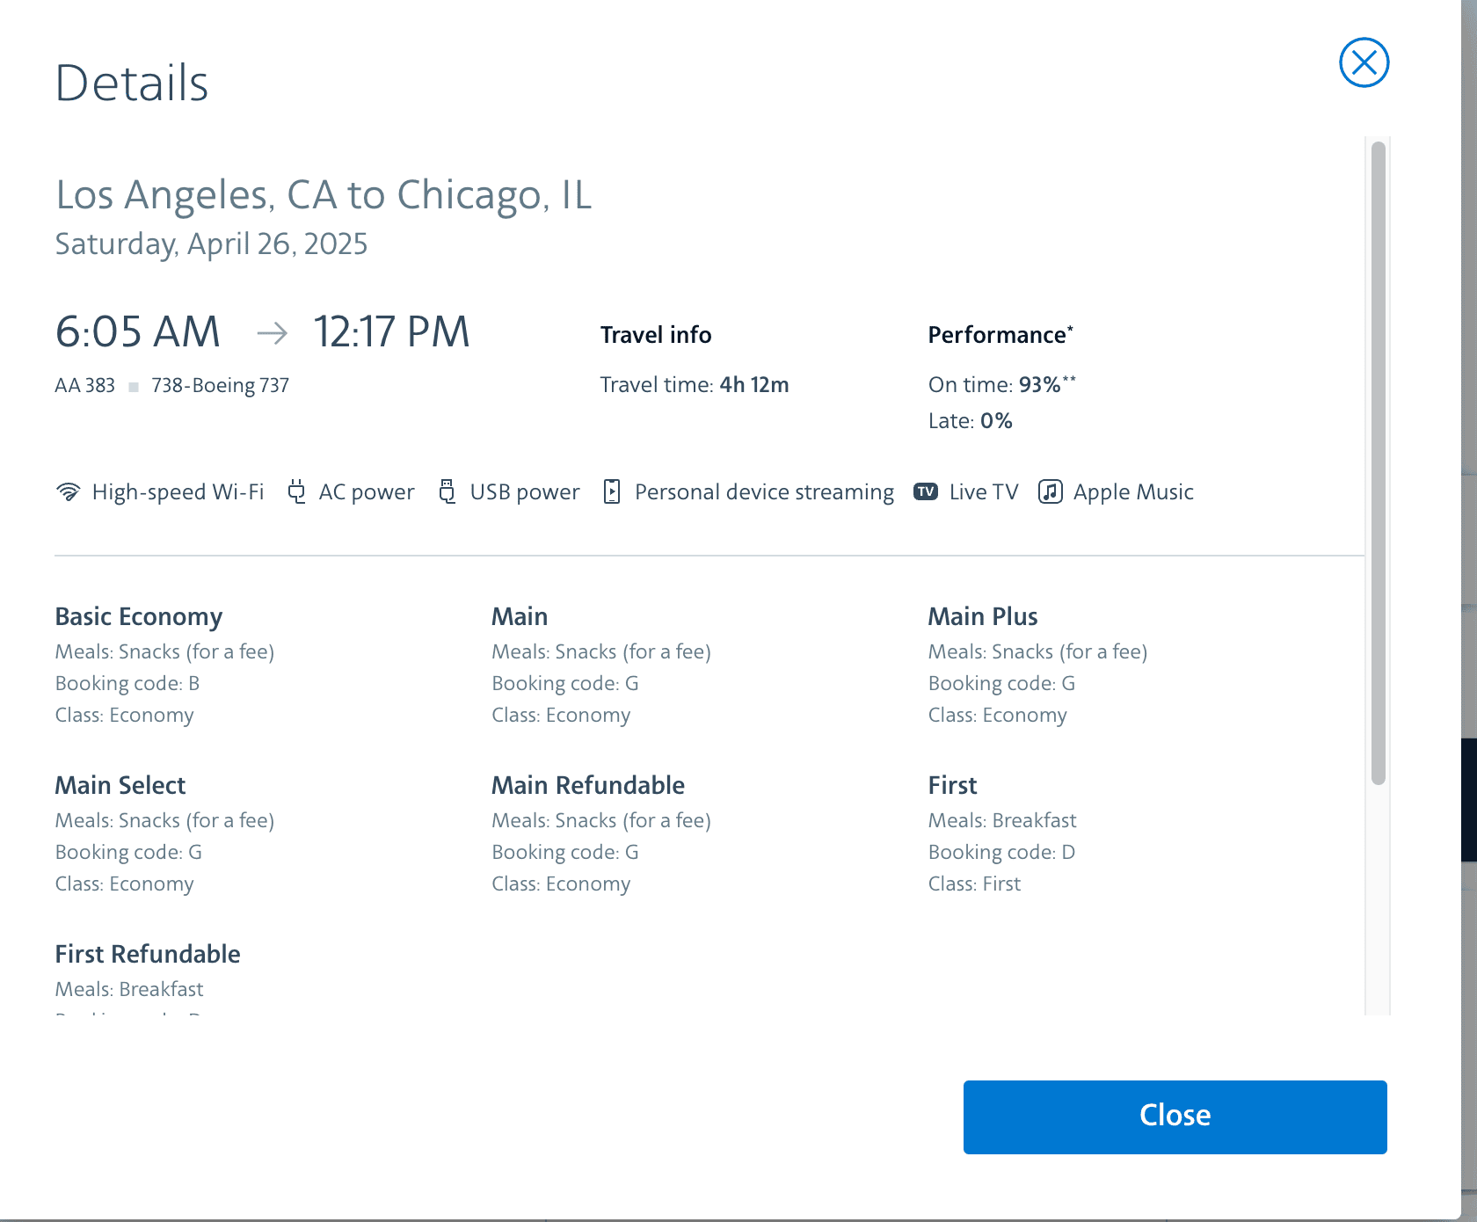Viewport: 1477px width, 1222px height.
Task: Select the Basic Economy fare heading
Action: click(139, 616)
